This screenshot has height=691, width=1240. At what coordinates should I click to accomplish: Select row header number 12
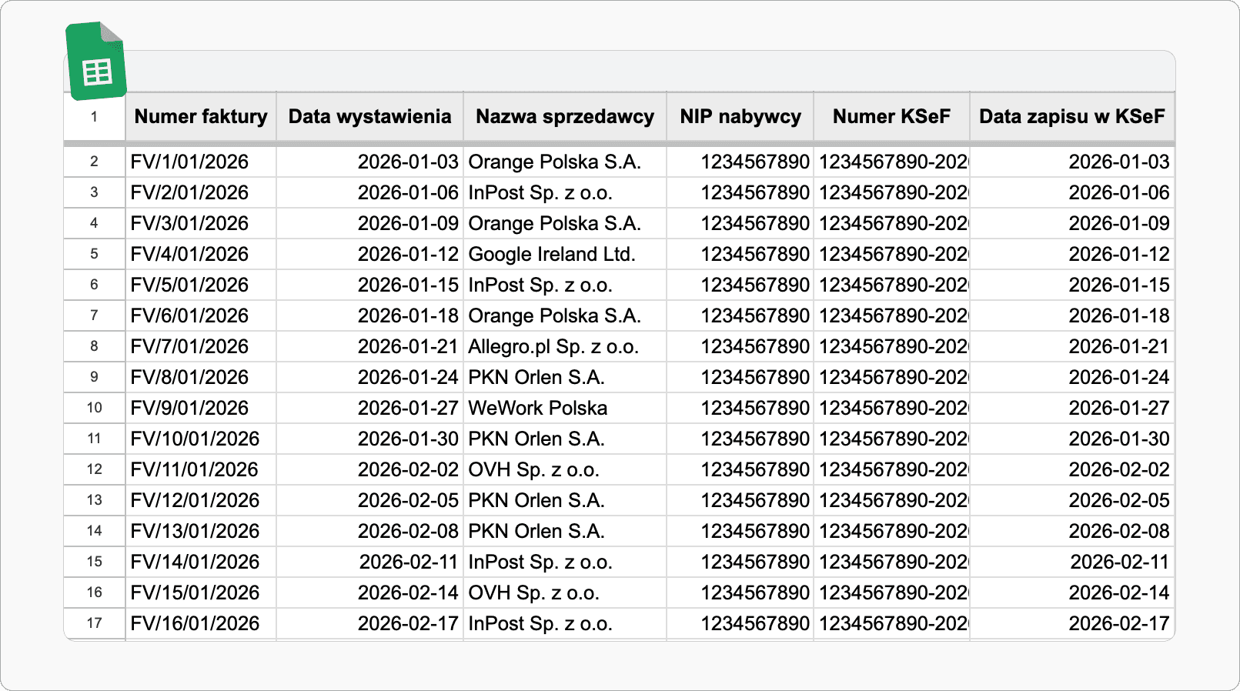pos(94,469)
